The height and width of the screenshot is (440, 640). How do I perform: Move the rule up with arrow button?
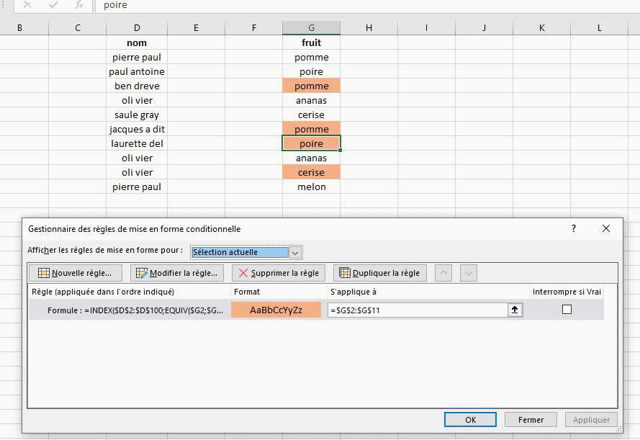click(x=443, y=273)
